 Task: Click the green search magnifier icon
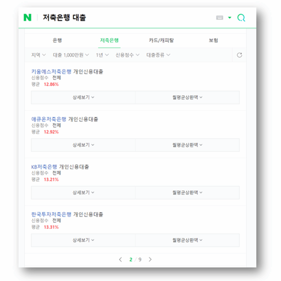tap(241, 18)
